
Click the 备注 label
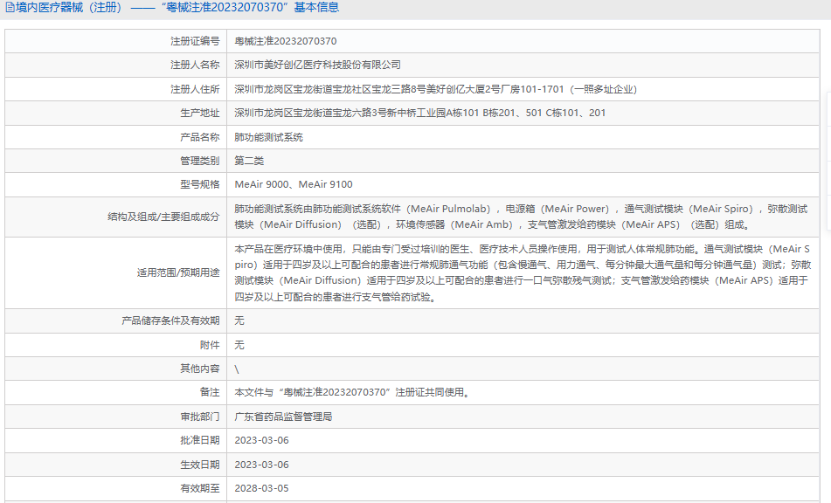[x=210, y=392]
